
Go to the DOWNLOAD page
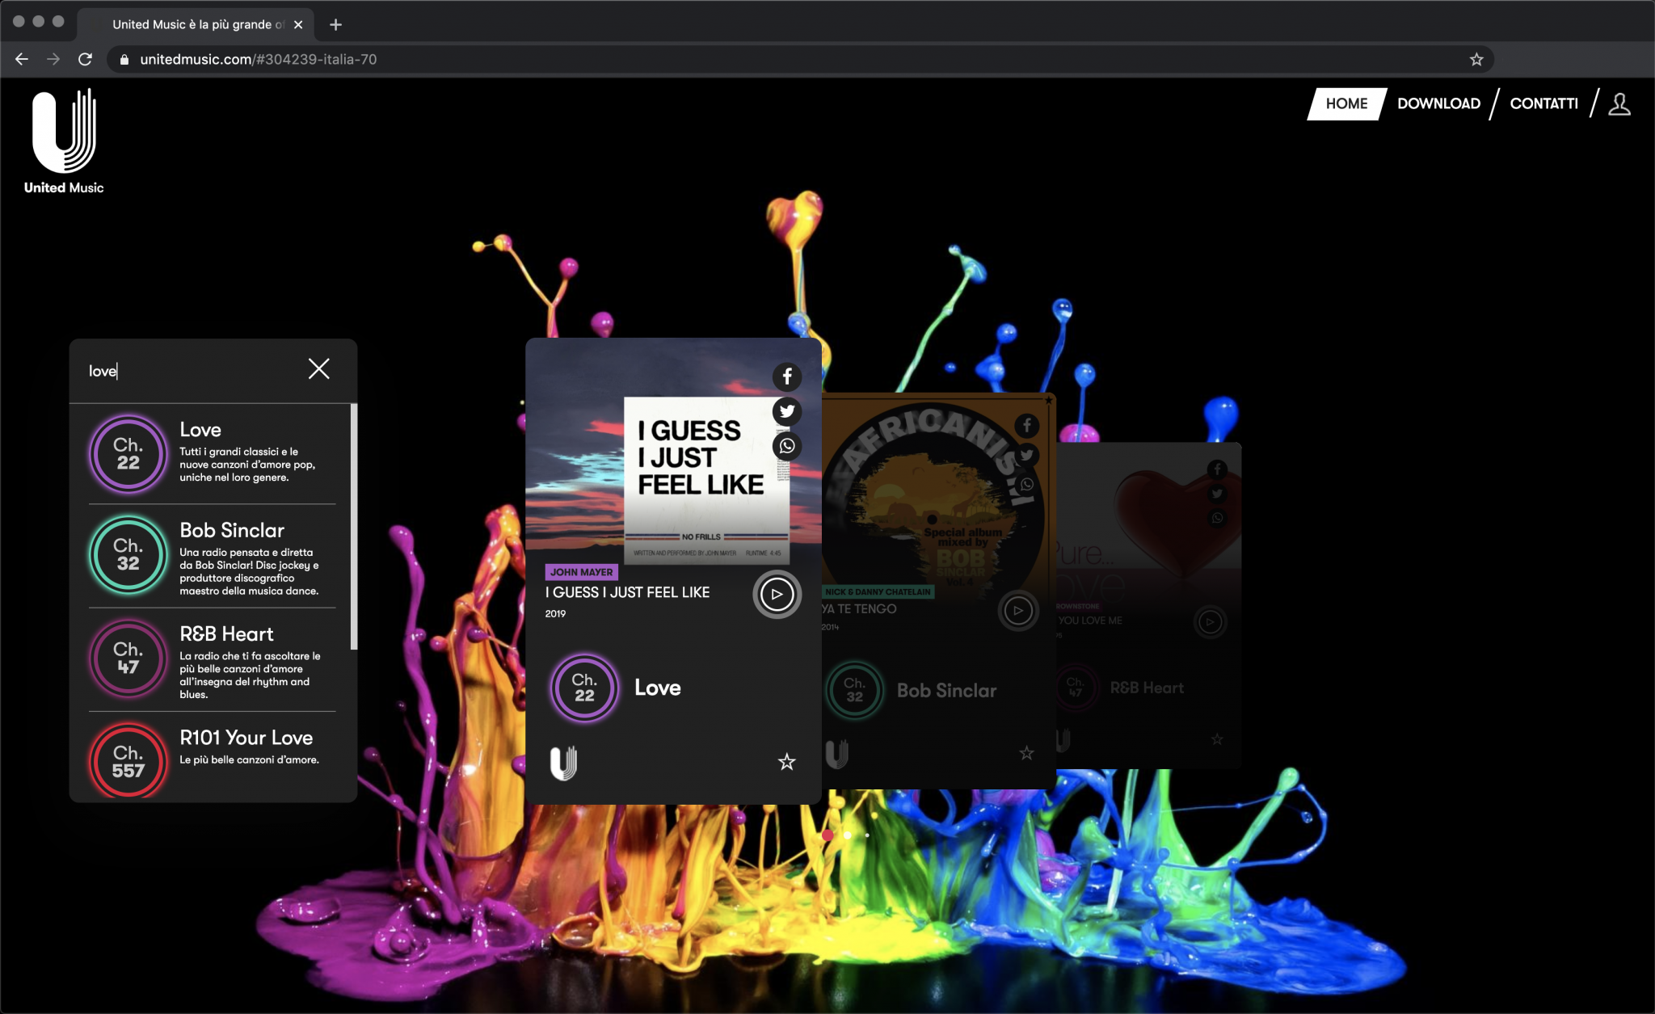pyautogui.click(x=1438, y=103)
